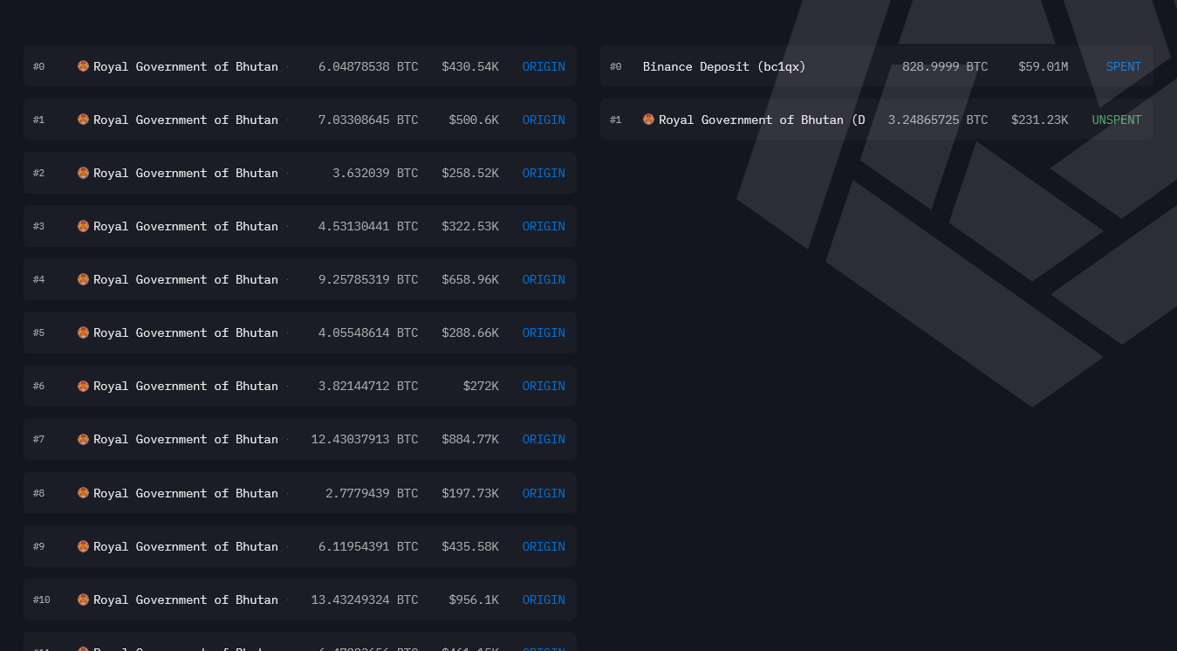Click the Bhutan emblem icon on input #6
The image size is (1177, 651).
coord(83,386)
